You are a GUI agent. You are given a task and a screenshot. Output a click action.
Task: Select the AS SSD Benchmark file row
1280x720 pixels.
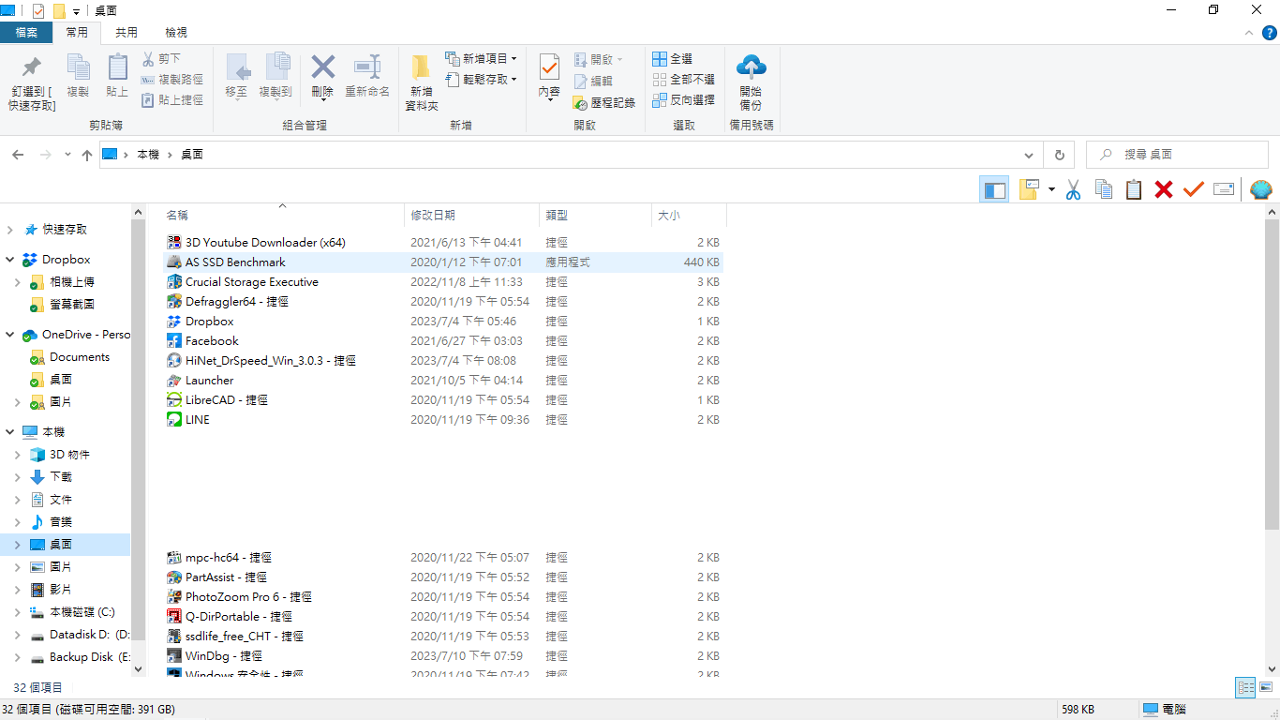coord(443,262)
